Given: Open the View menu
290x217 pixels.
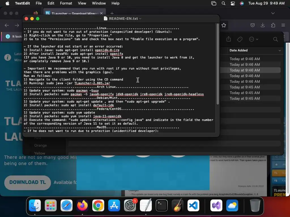Looking at the screenshot, I should click(82, 3).
